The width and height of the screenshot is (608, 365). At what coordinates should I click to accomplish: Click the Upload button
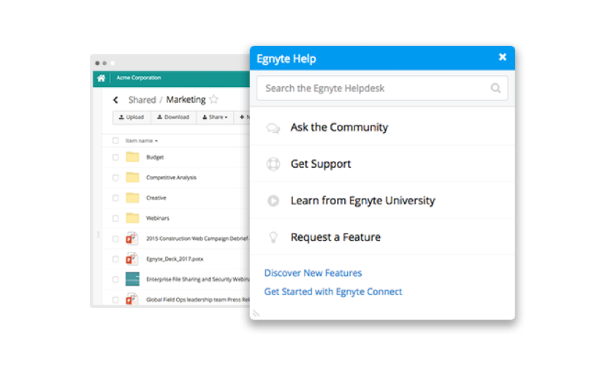[132, 117]
